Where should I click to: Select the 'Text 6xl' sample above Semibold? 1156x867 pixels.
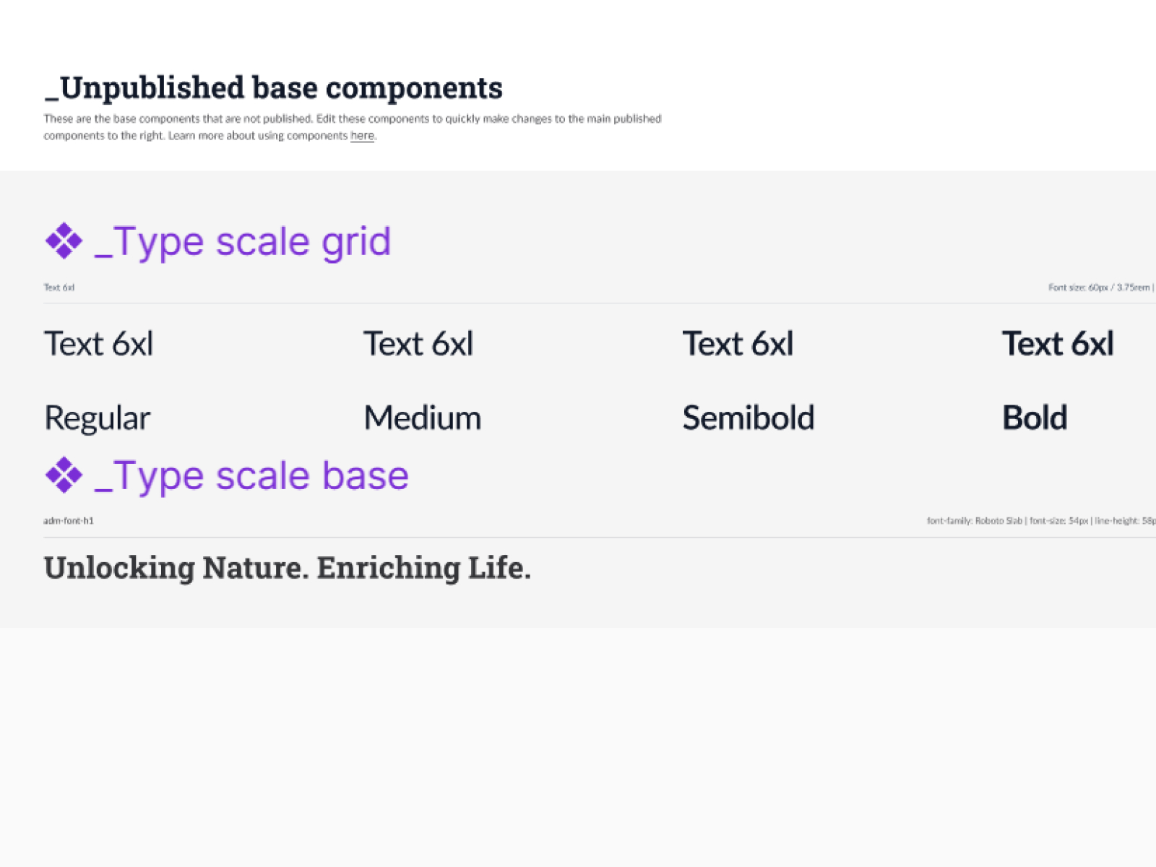(738, 344)
